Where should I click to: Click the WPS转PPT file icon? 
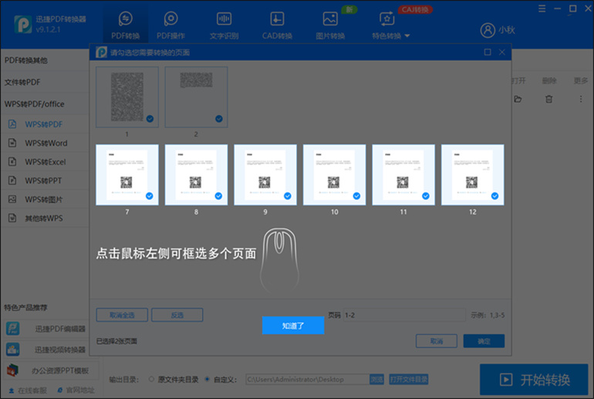(12, 181)
